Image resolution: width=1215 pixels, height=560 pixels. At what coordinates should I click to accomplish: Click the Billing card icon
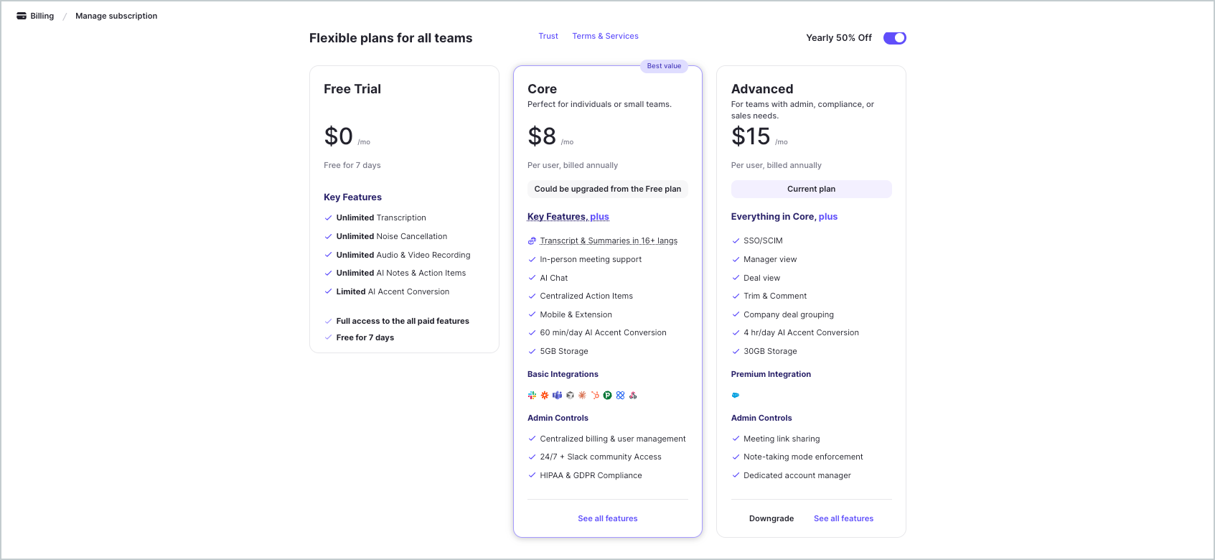click(22, 16)
